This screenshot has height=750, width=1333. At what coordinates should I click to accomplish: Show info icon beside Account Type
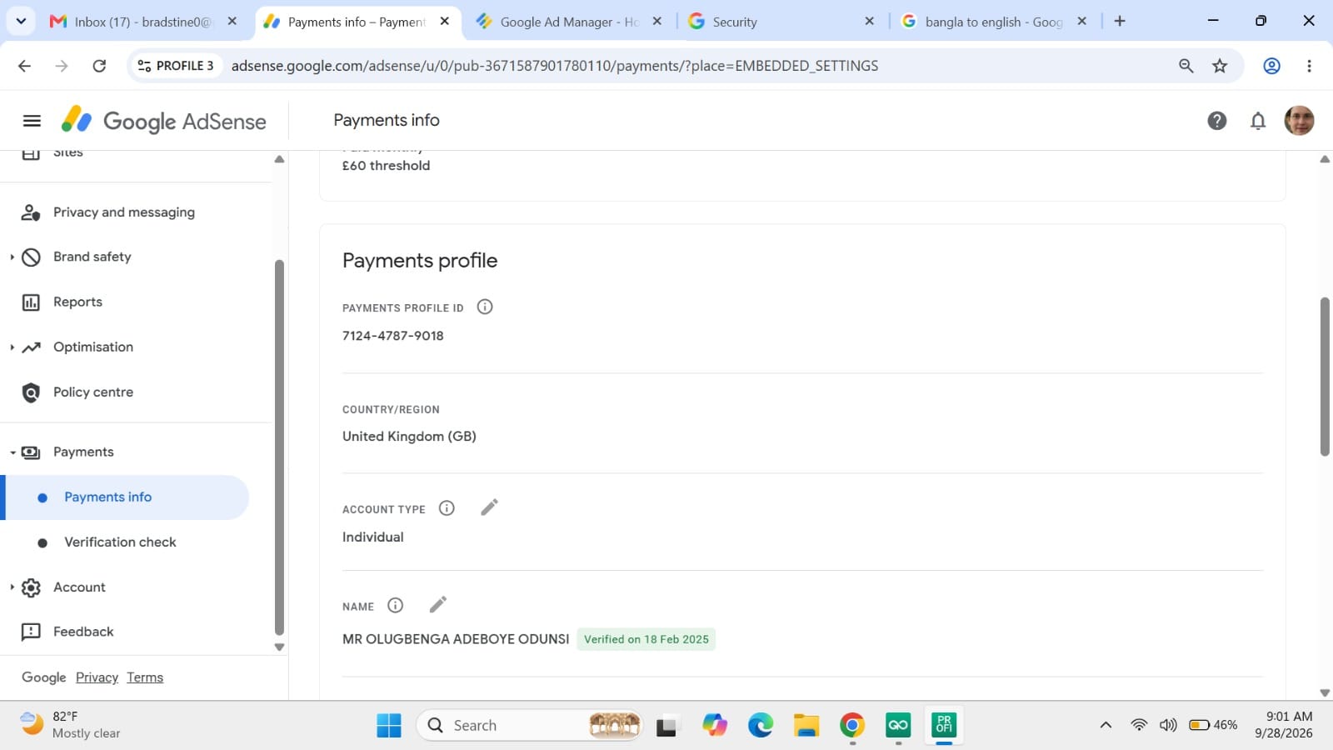pyautogui.click(x=447, y=508)
